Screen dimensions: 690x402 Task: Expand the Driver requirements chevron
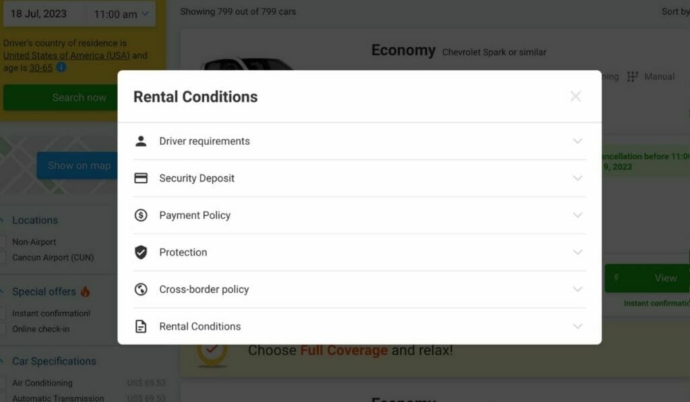[577, 141]
